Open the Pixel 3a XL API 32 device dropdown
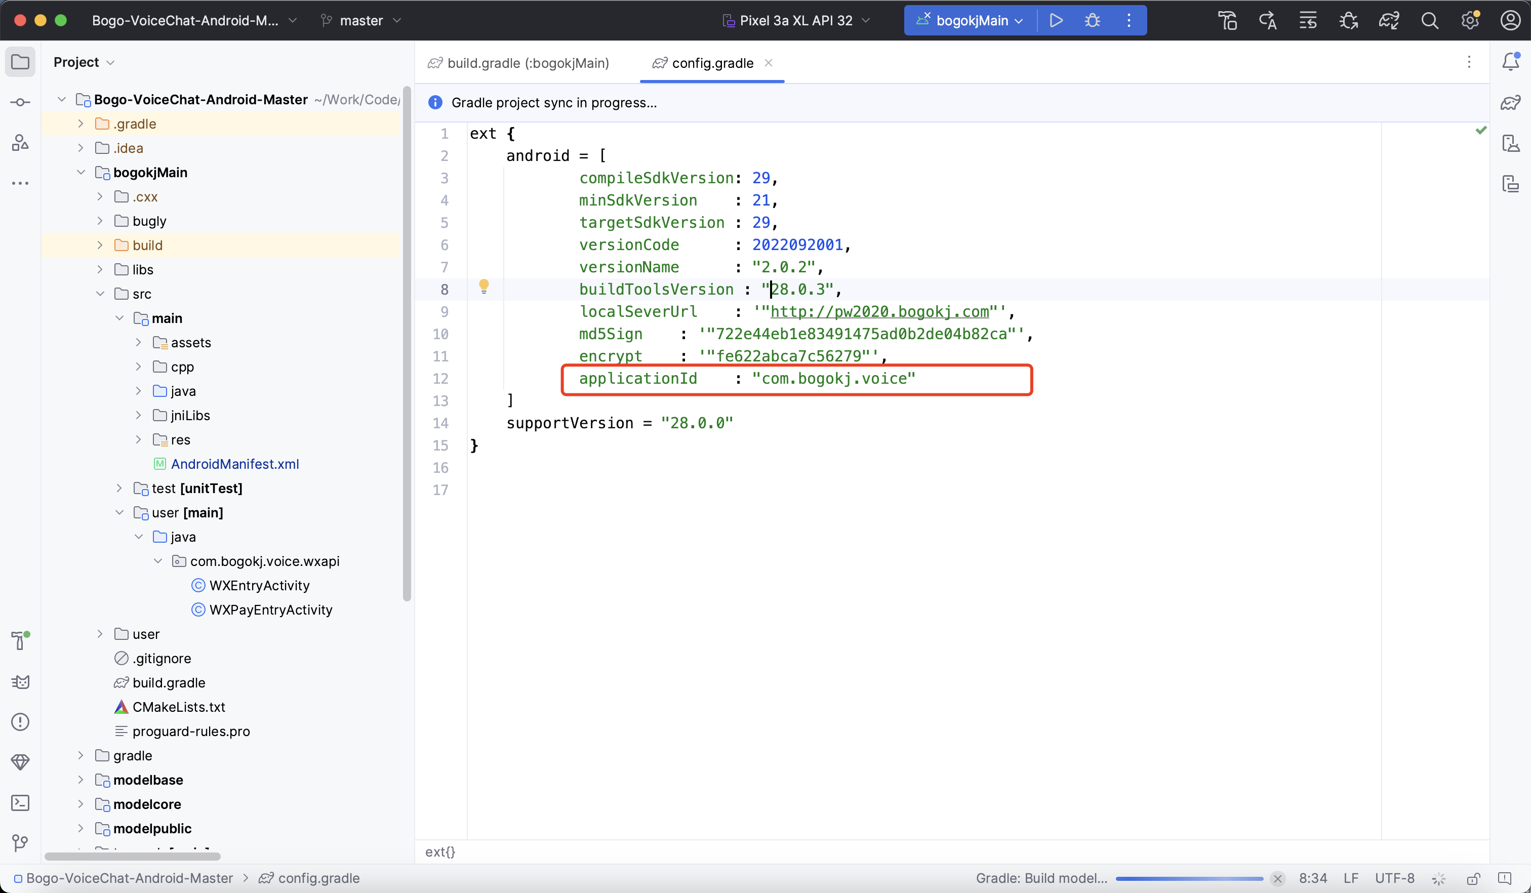The width and height of the screenshot is (1531, 893). (x=796, y=21)
